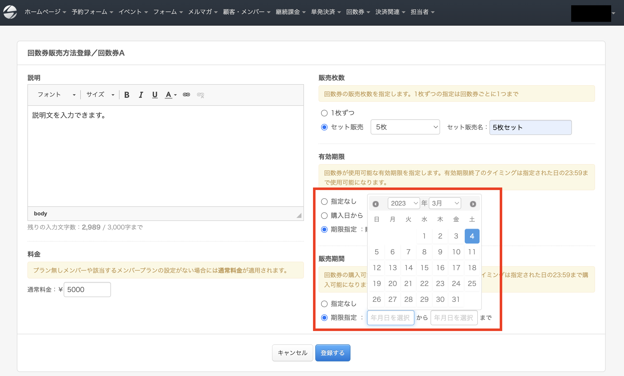Open the 回数券 menu
Viewport: 624px width, 376px height.
[x=358, y=12]
